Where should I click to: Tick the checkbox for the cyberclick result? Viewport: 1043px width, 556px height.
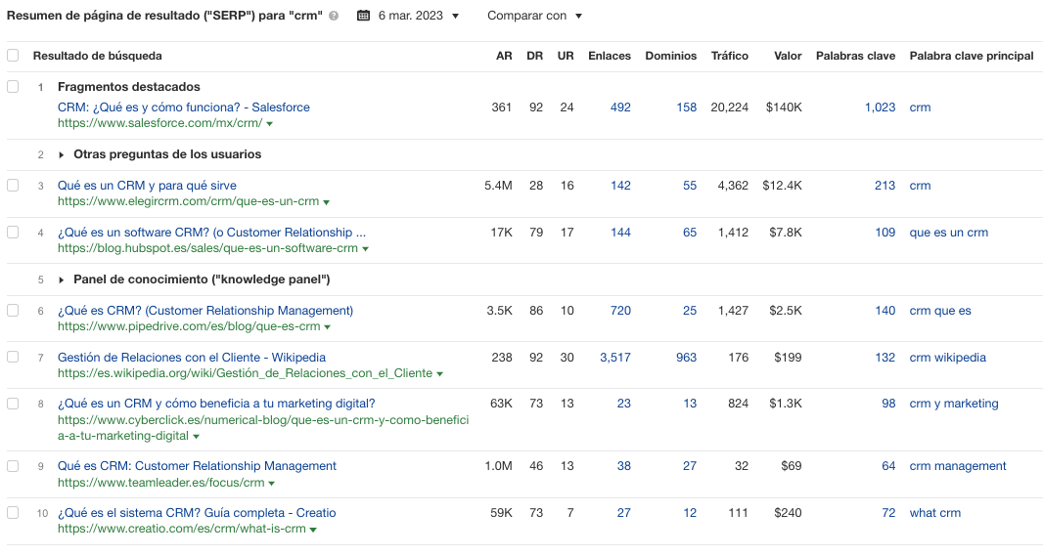(13, 404)
